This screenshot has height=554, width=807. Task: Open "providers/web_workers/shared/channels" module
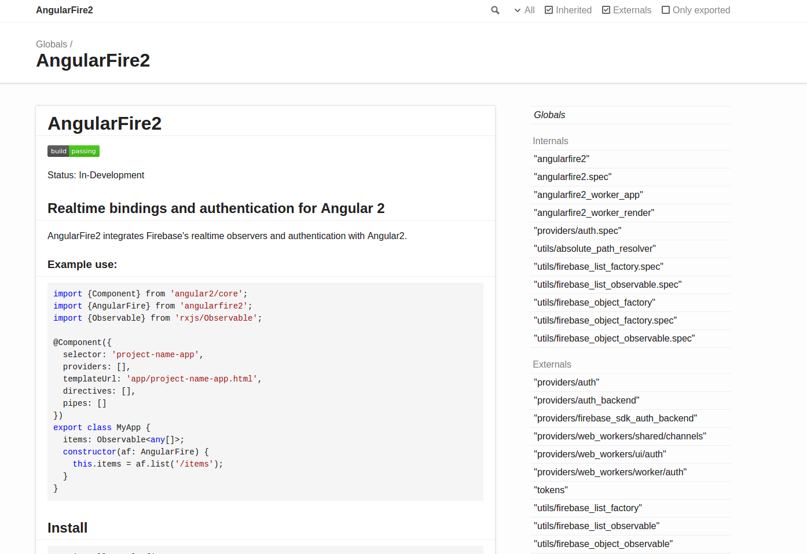tap(630, 436)
